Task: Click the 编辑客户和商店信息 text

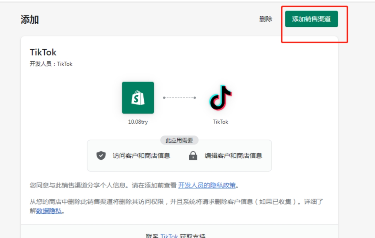Action: click(233, 156)
